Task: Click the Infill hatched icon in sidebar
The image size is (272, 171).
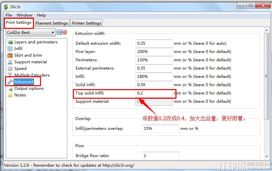Action: click(10, 49)
